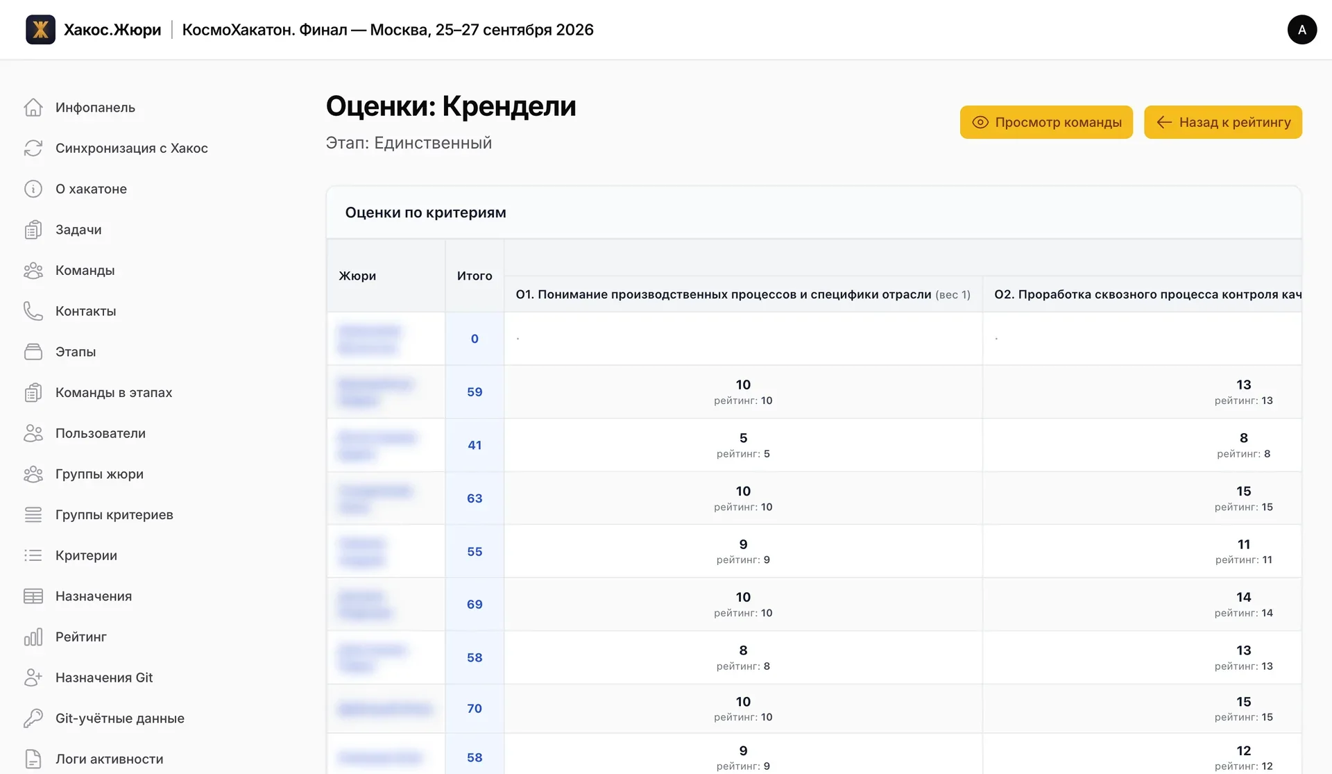
Task: Click the Группы критериев list icon
Action: click(33, 514)
